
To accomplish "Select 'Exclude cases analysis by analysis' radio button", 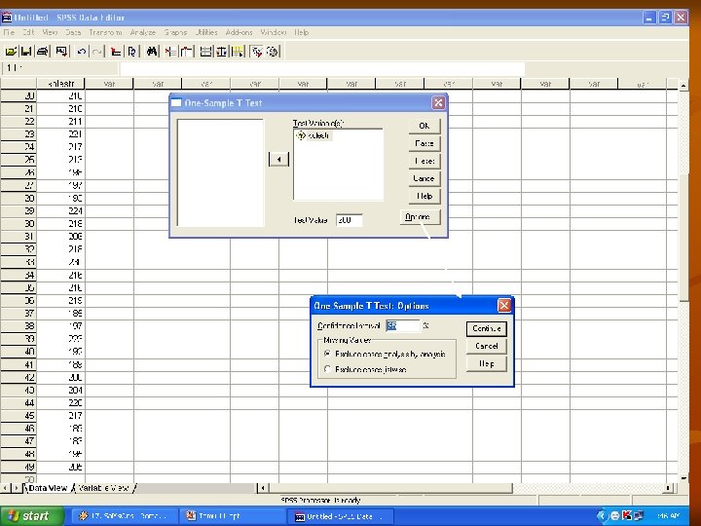I will 328,354.
